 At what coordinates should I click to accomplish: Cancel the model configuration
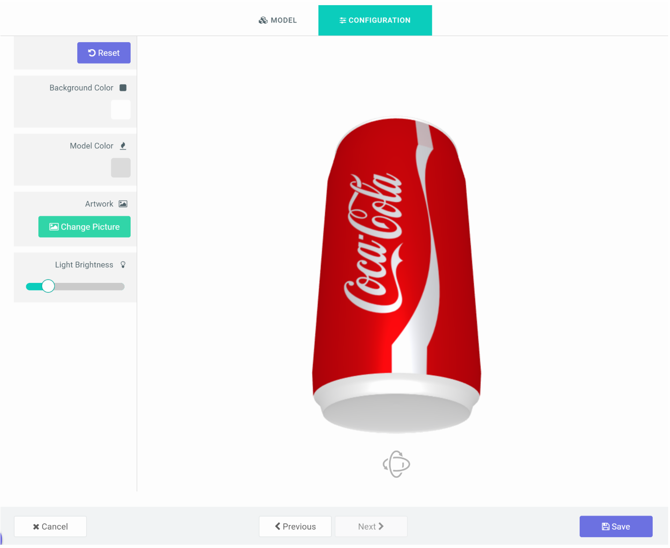50,526
